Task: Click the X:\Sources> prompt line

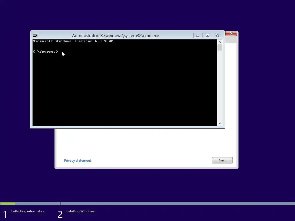Action: (x=45, y=52)
